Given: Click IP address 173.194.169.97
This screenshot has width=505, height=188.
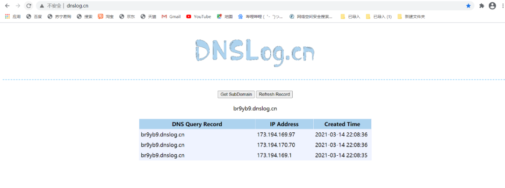Looking at the screenshot, I should pos(276,135).
